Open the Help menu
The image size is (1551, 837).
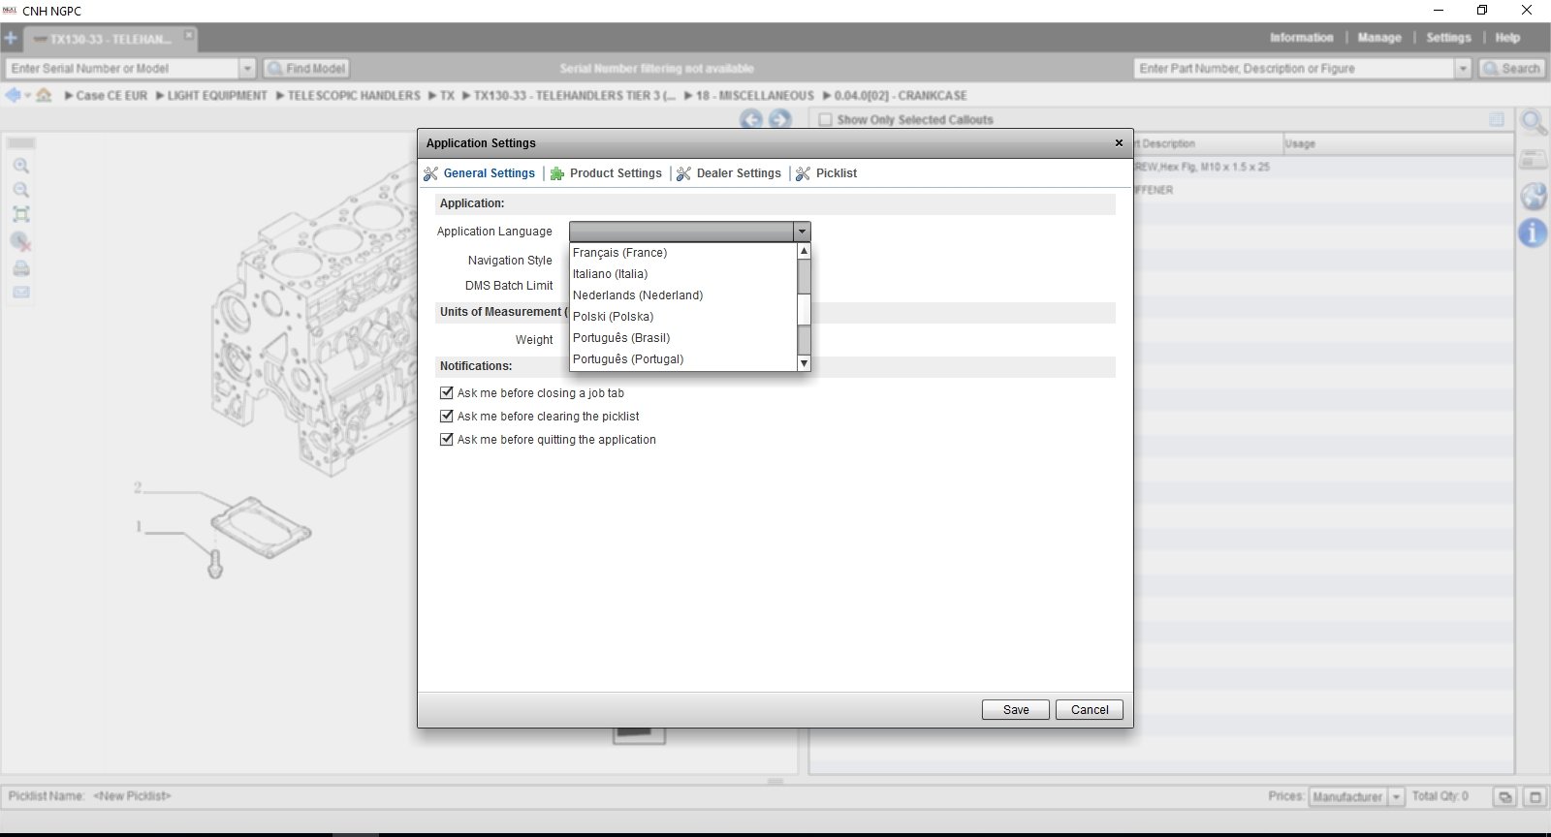1507,38
